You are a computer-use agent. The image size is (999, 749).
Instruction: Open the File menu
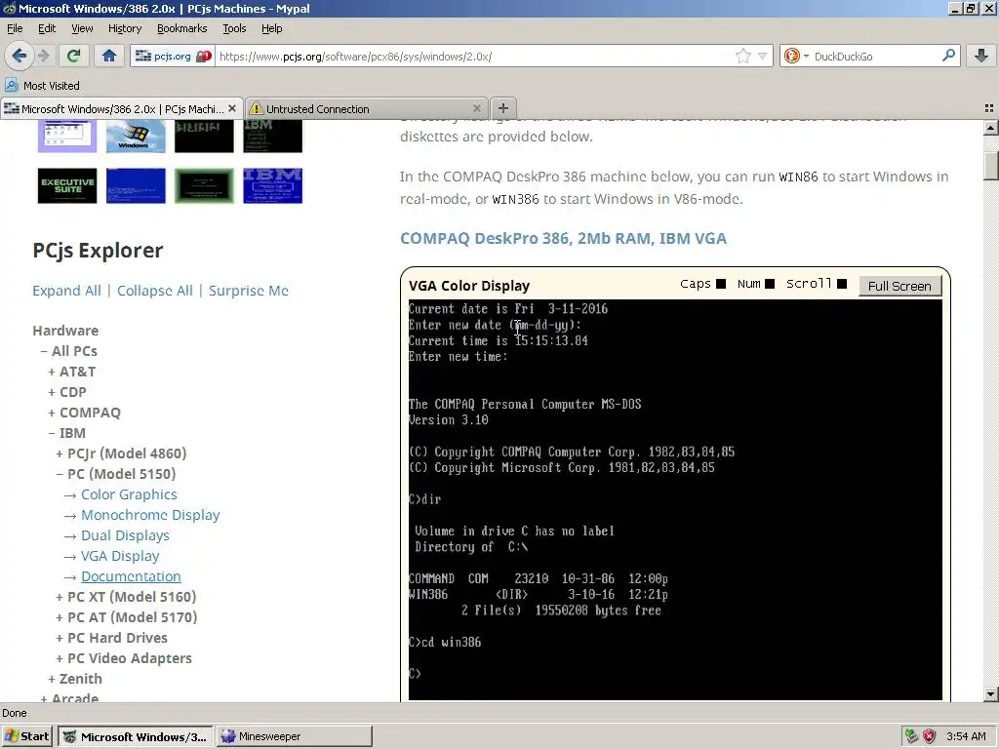[x=15, y=28]
